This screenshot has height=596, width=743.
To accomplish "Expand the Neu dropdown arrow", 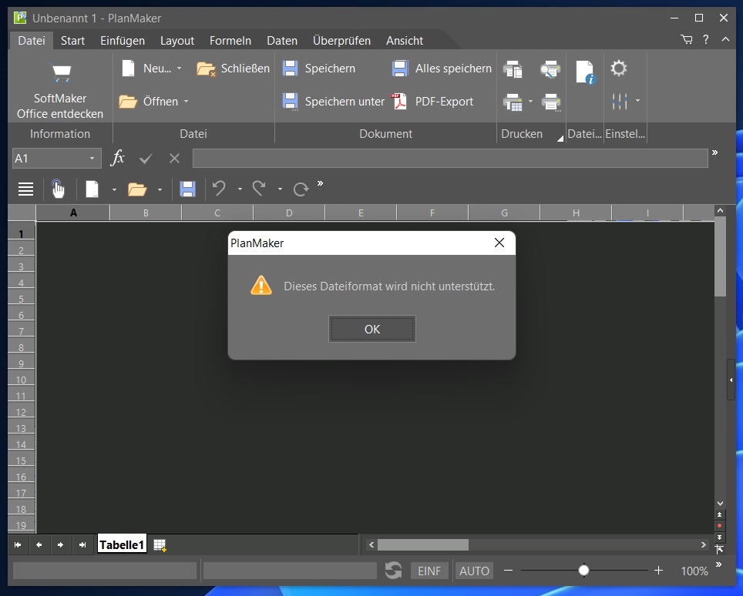I will coord(179,69).
